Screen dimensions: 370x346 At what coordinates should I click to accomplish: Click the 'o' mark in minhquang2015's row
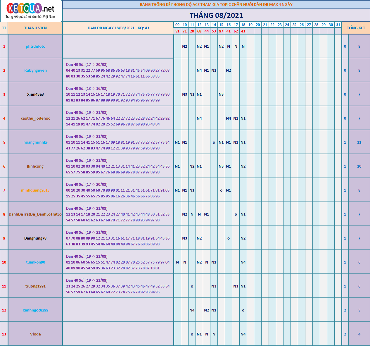[x=221, y=190]
